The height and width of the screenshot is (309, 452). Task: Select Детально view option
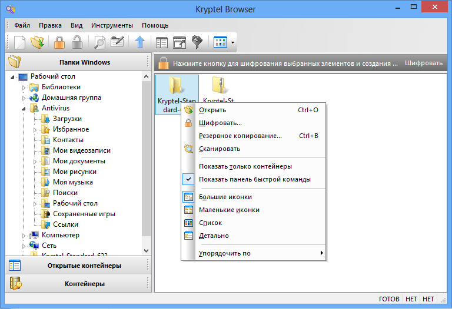pos(254,236)
